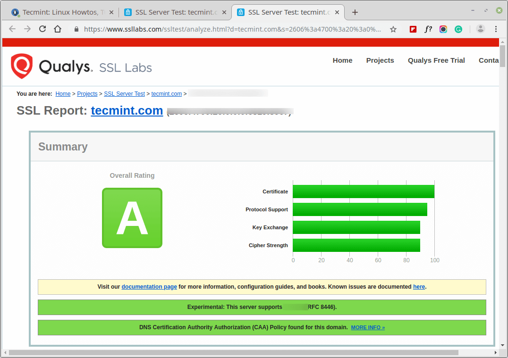This screenshot has width=508, height=358.
Task: Open the Projects navigation menu item
Action: click(x=380, y=60)
